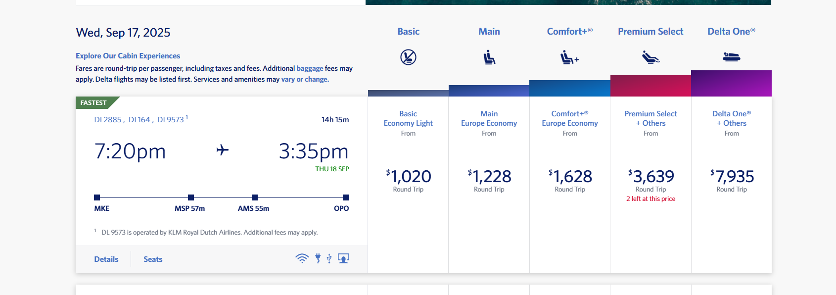
Task: Open the Seats tab for this flight
Action: [x=153, y=259]
